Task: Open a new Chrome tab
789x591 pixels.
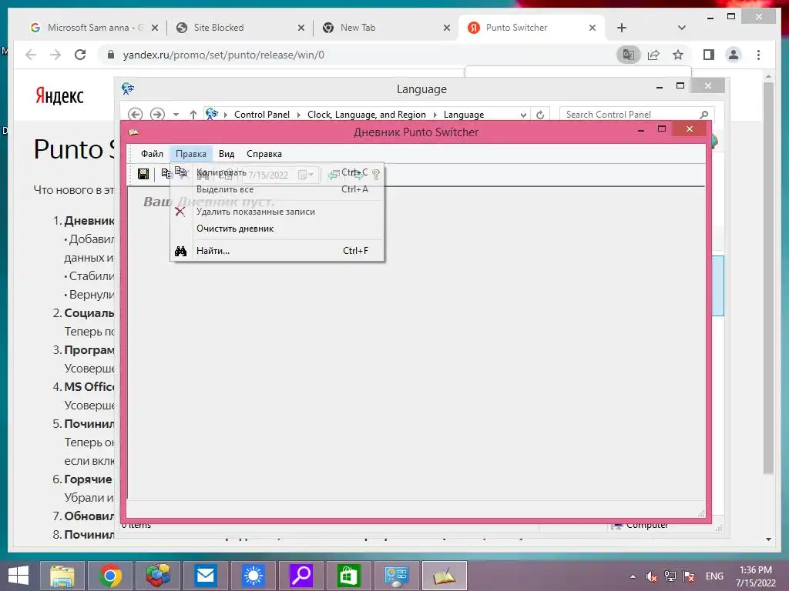Action: tap(622, 28)
